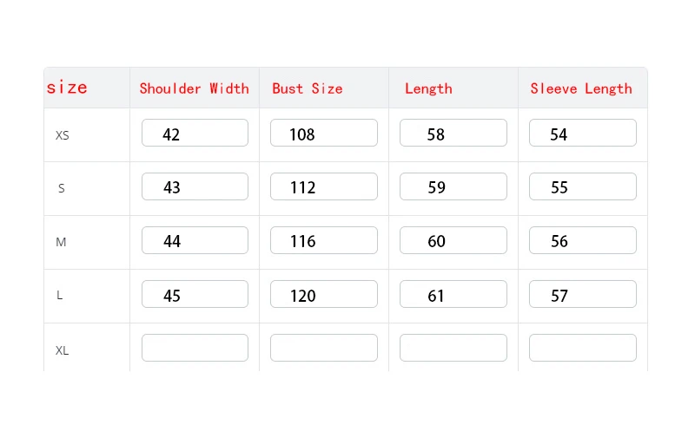This screenshot has width=695, height=431.
Task: Focus the S Length field showing 59
Action: [453, 187]
